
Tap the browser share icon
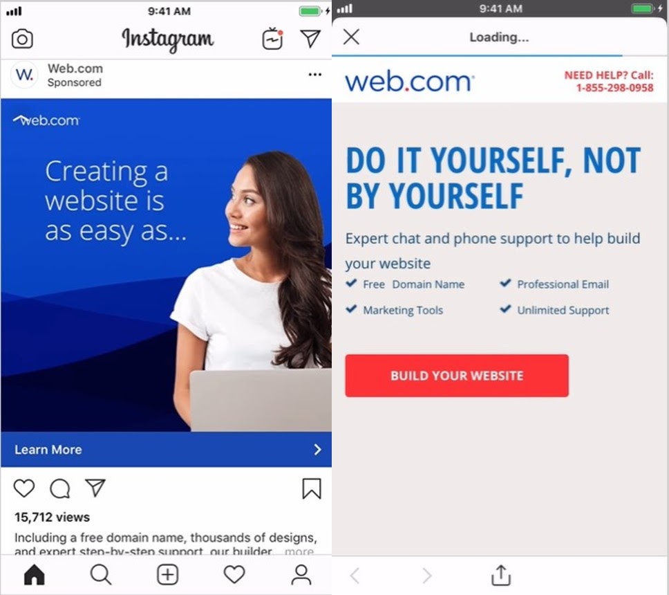coord(501,575)
